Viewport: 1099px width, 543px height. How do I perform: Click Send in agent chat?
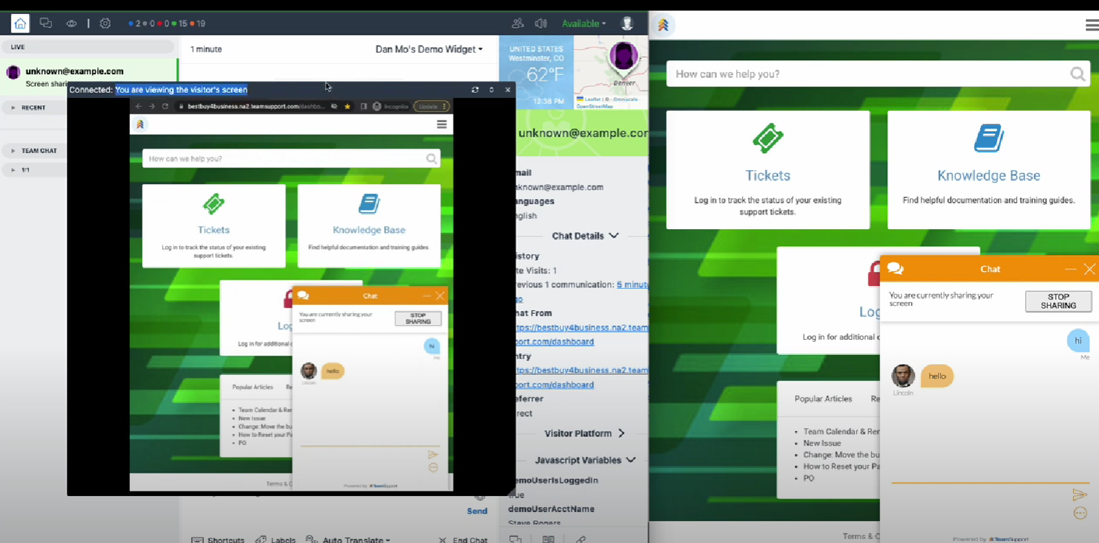pos(477,511)
